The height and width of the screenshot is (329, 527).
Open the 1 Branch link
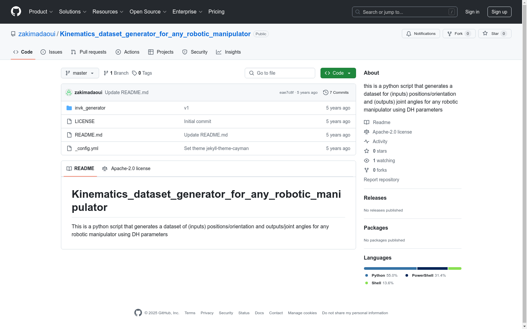(116, 73)
